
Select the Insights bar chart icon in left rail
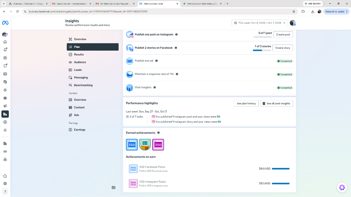click(5, 114)
